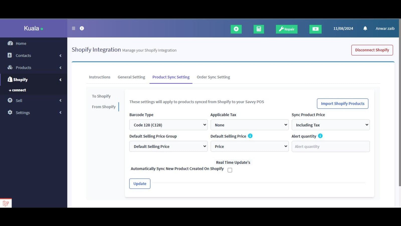
Task: Open the Applicable Tax dropdown
Action: pos(249,125)
